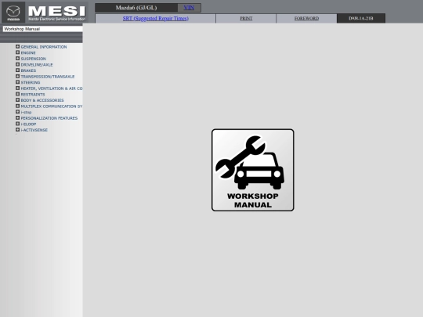Click the plus box beside MULTIPLEX COMMUNICATION SY

tap(17, 106)
